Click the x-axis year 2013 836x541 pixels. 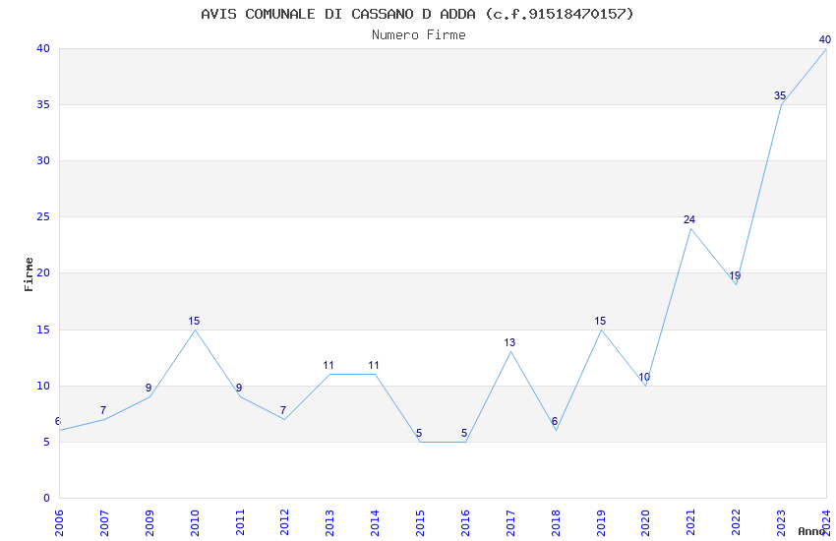[330, 522]
